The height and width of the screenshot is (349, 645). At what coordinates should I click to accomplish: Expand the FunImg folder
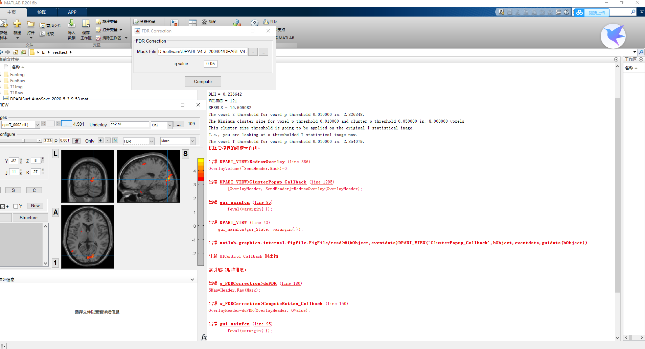click(x=1, y=75)
